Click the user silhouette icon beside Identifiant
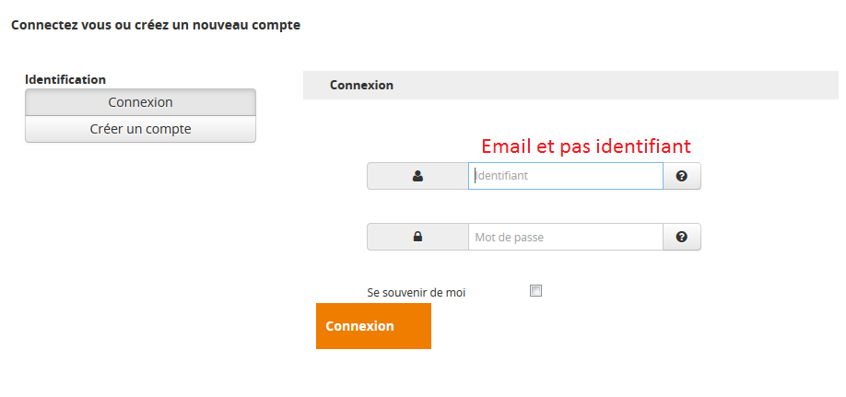 coord(417,176)
